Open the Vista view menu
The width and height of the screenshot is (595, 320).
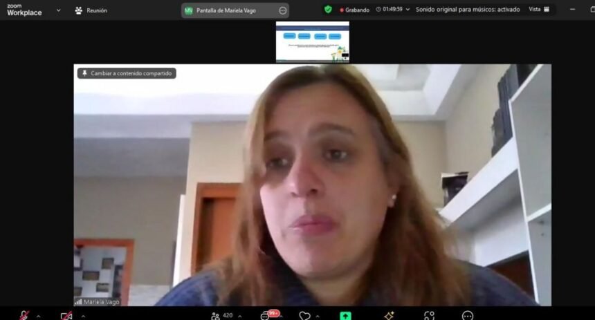coord(539,10)
